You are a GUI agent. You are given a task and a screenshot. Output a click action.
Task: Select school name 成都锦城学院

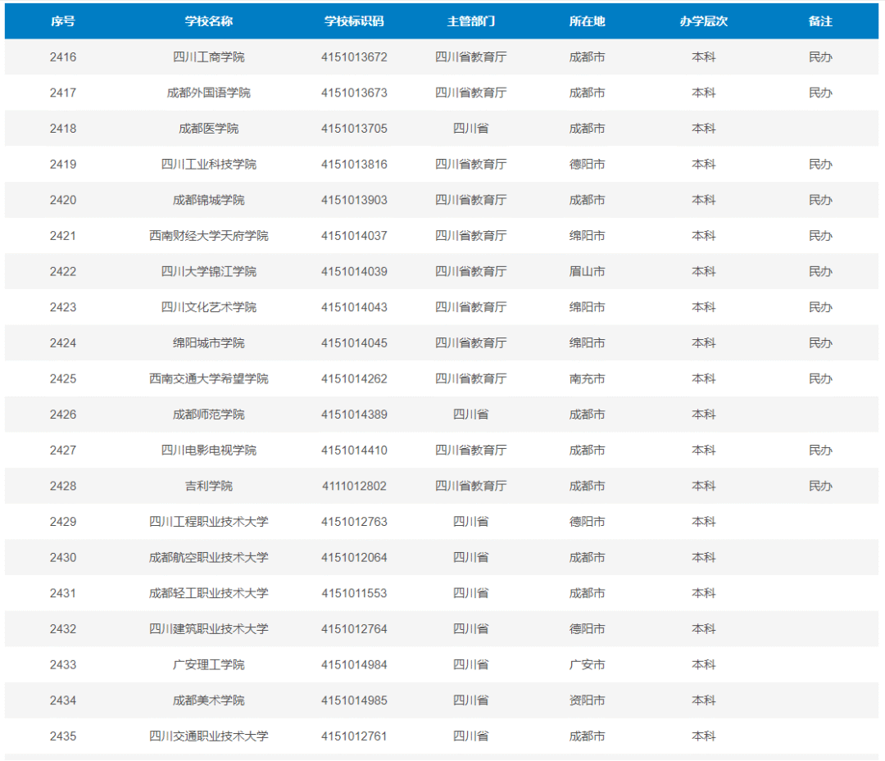(x=209, y=200)
